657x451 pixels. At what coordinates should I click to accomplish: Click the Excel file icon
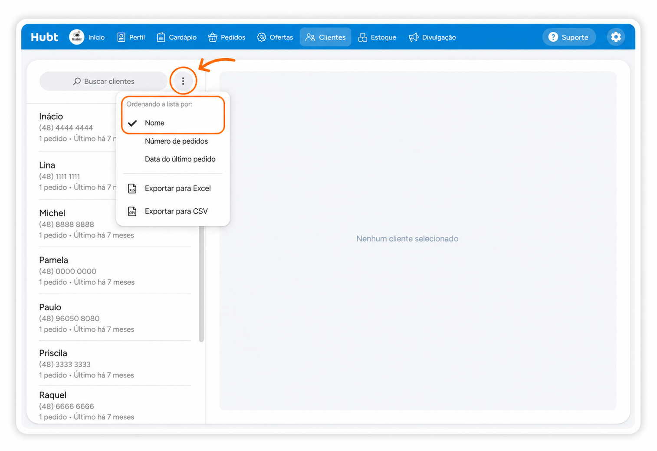[x=132, y=188]
